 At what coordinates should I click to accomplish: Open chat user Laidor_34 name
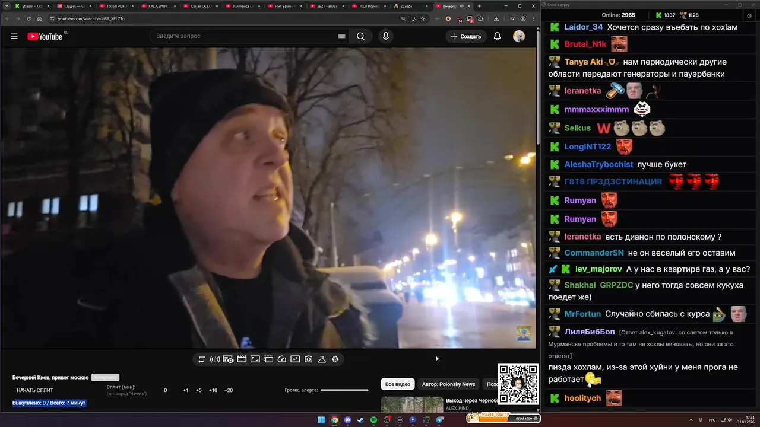584,27
